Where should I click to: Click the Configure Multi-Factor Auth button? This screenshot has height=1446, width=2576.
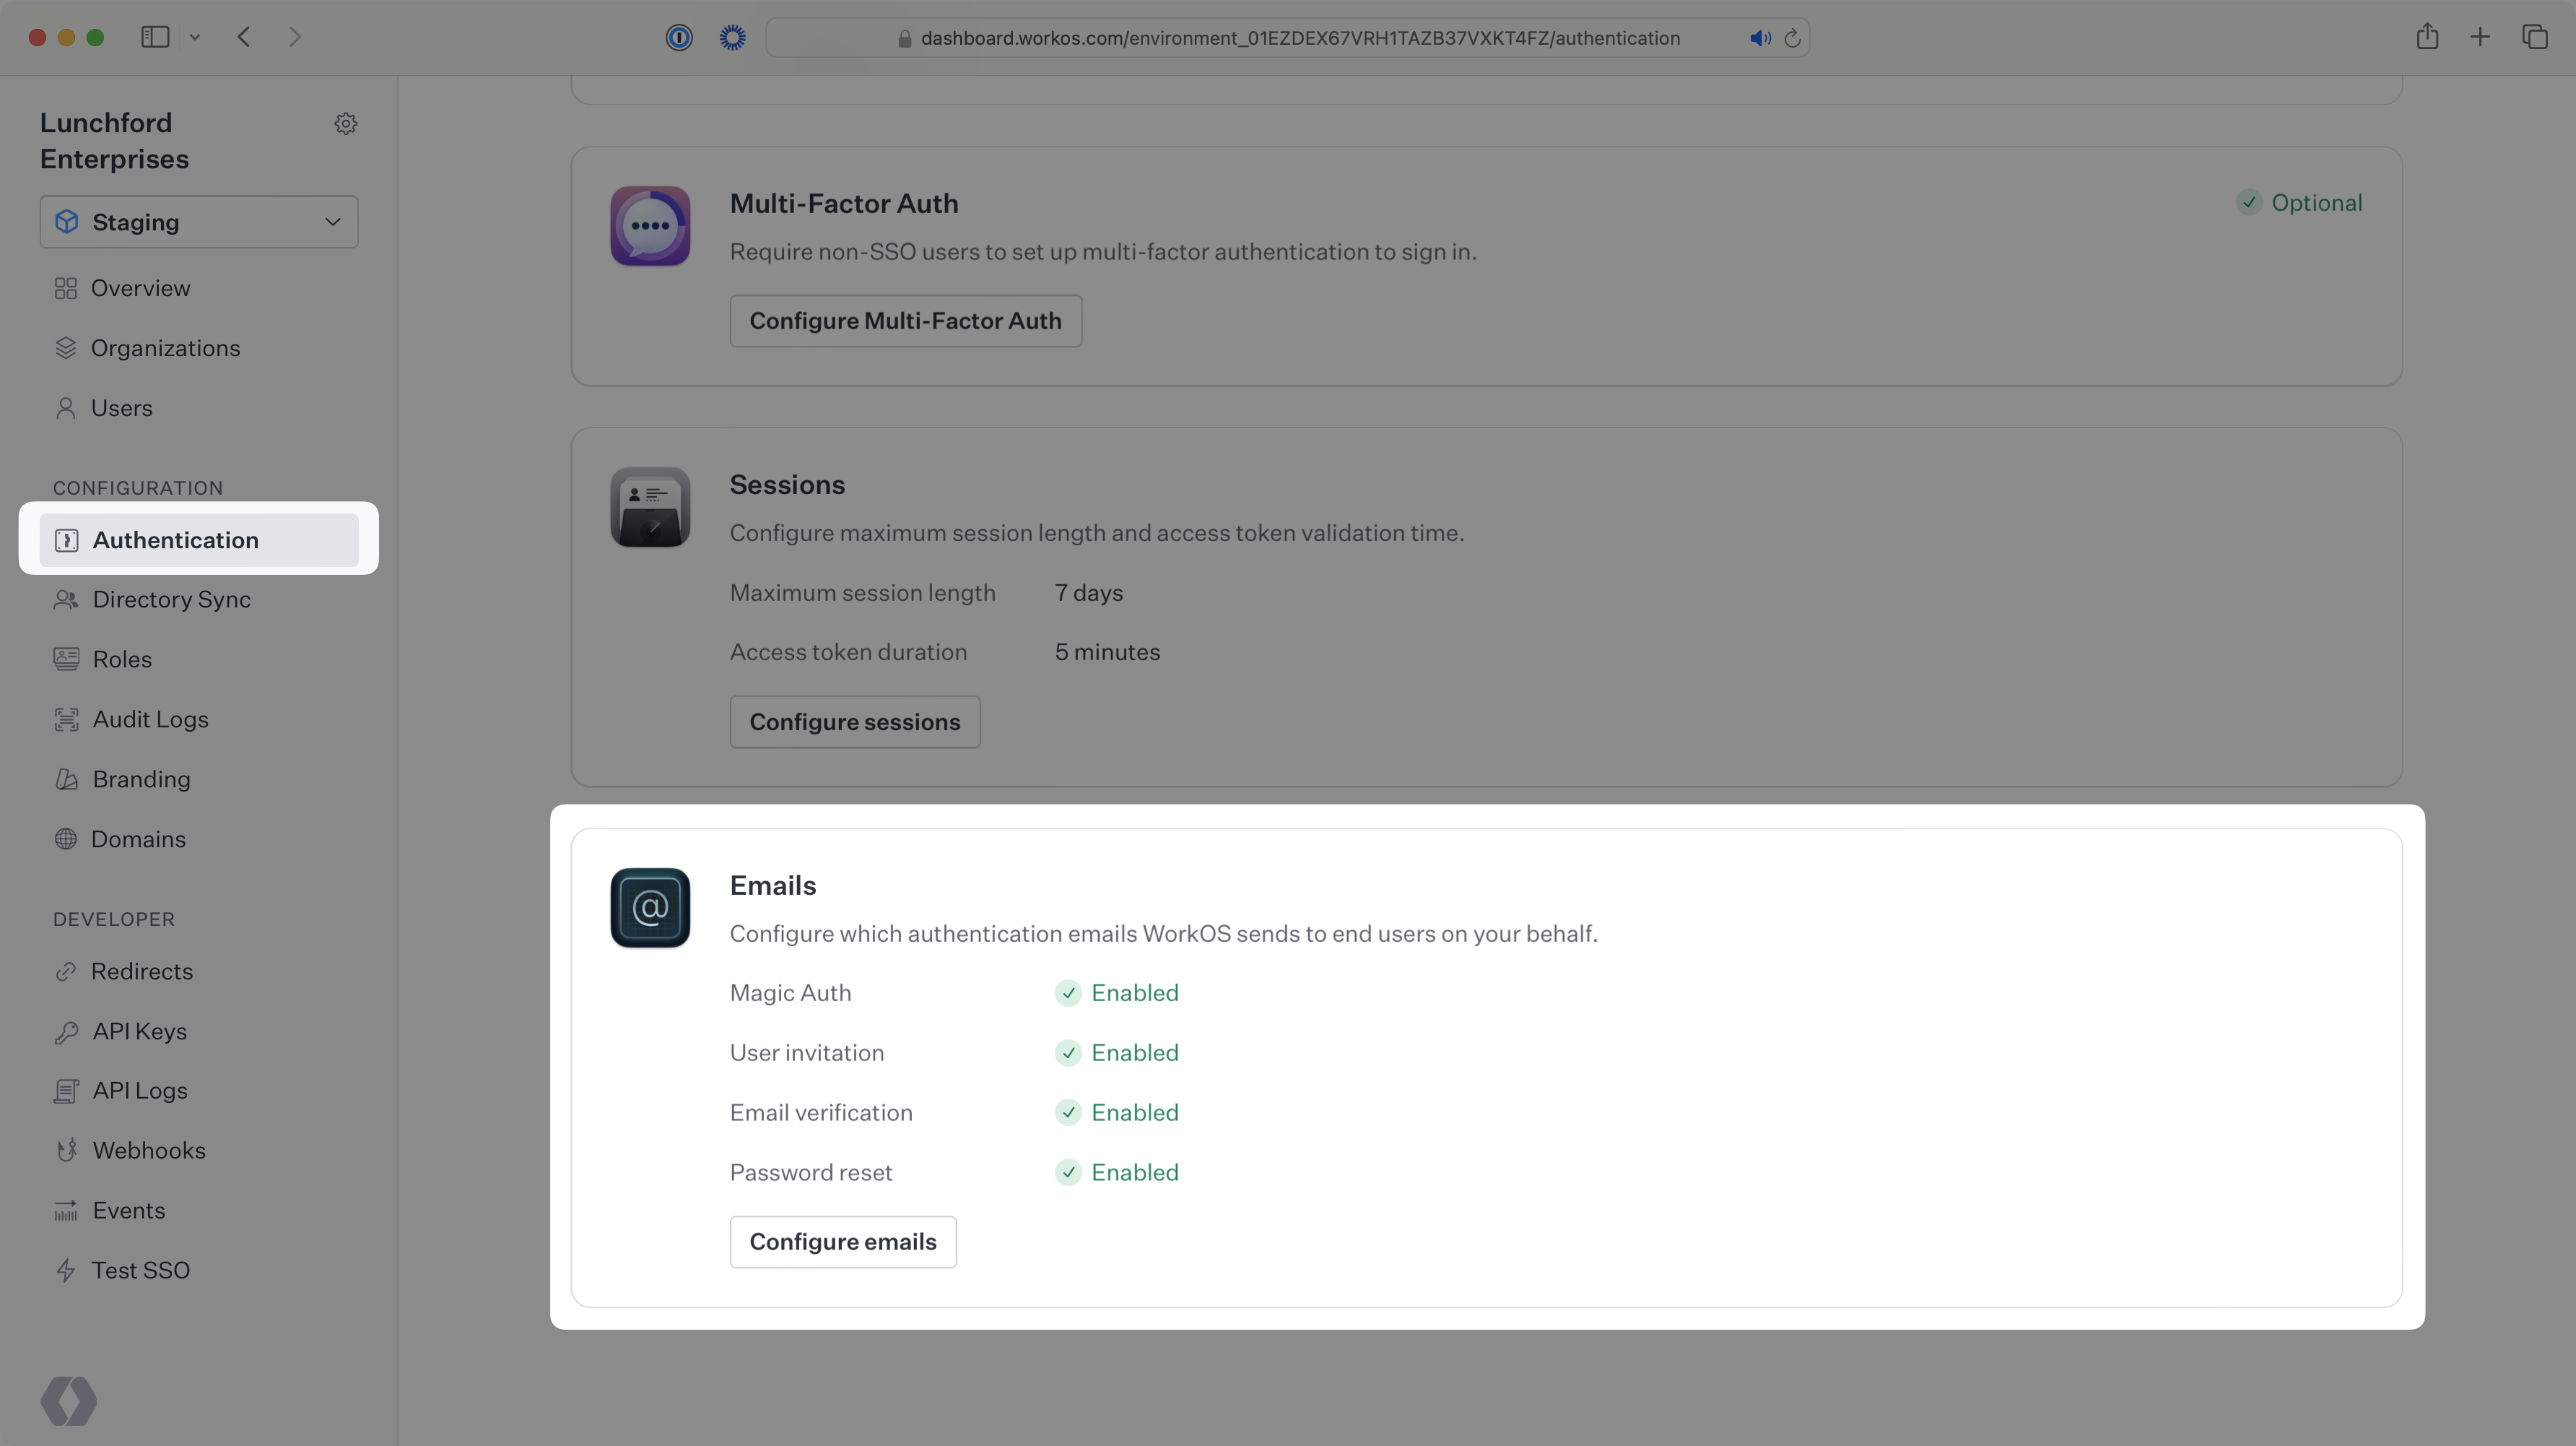905,320
